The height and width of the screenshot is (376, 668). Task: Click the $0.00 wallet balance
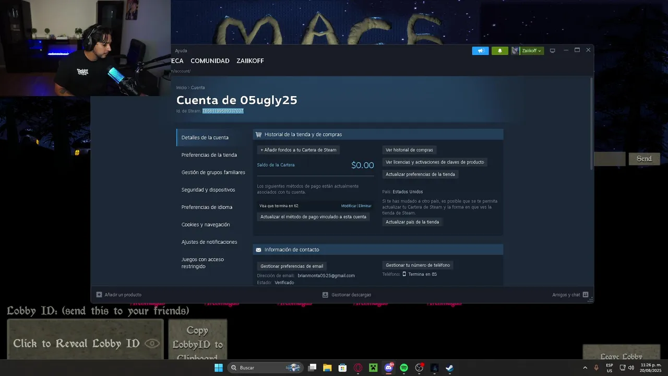click(363, 165)
